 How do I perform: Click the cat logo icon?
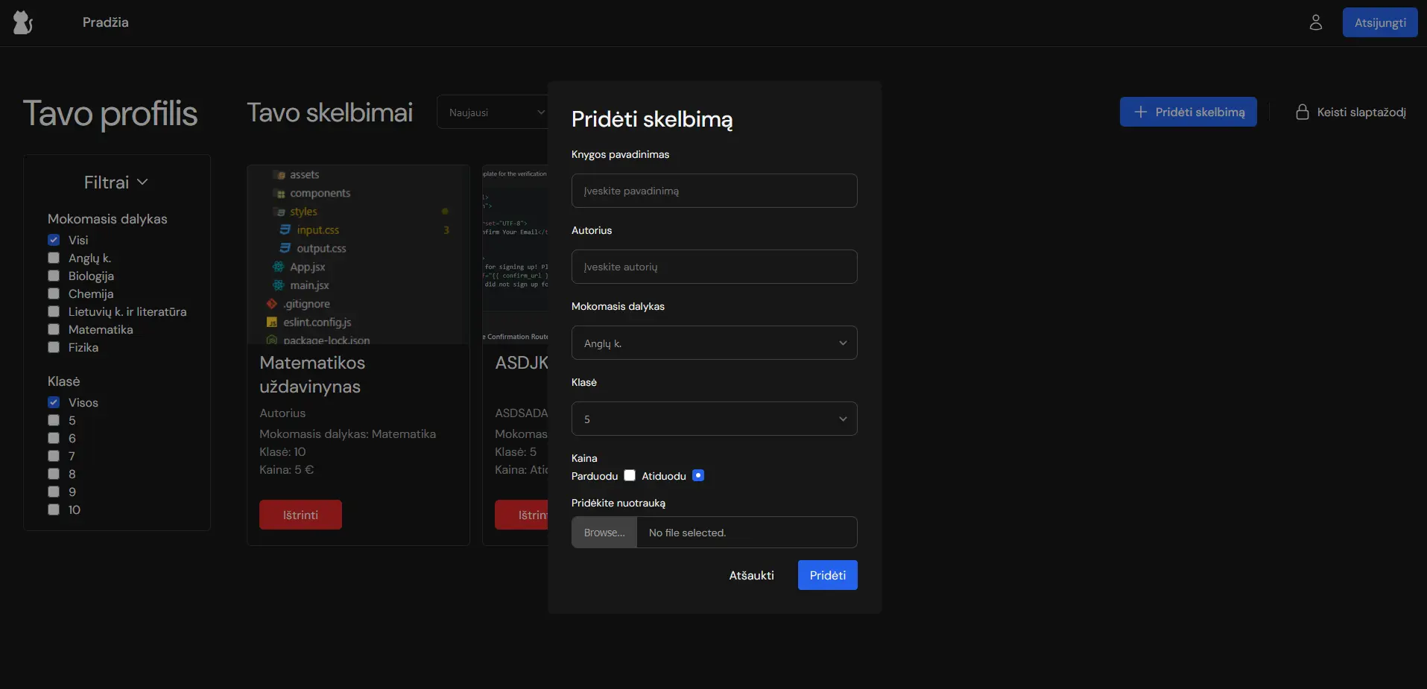23,22
